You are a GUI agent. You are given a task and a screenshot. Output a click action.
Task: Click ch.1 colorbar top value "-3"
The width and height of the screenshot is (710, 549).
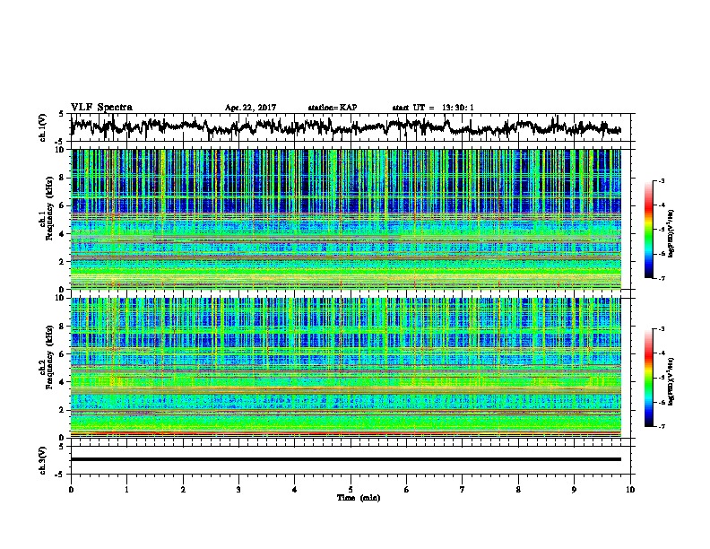coord(661,180)
